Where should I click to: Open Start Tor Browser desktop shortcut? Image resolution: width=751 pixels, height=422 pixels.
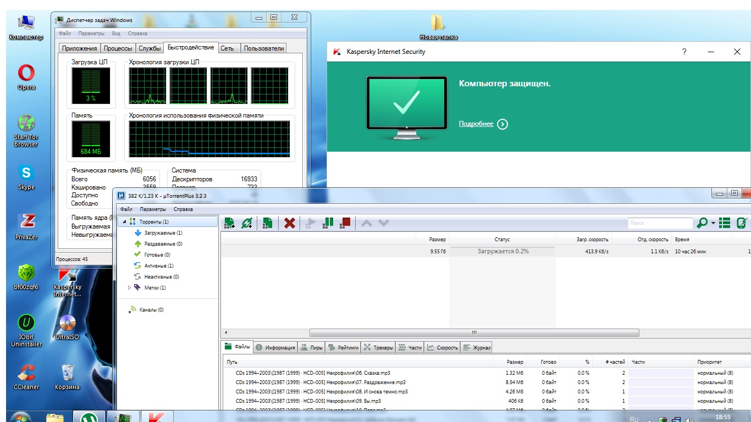[26, 131]
